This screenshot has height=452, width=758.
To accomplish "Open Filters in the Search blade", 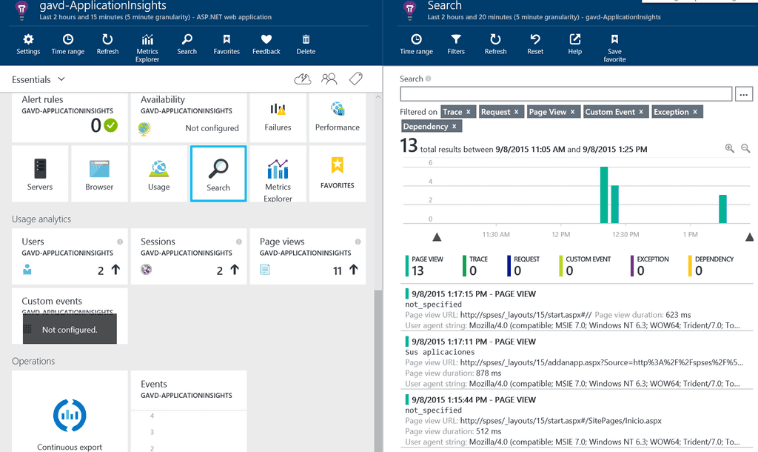I will pyautogui.click(x=456, y=44).
